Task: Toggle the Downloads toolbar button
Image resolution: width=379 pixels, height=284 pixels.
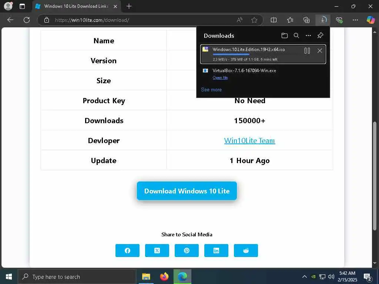Action: click(323, 20)
